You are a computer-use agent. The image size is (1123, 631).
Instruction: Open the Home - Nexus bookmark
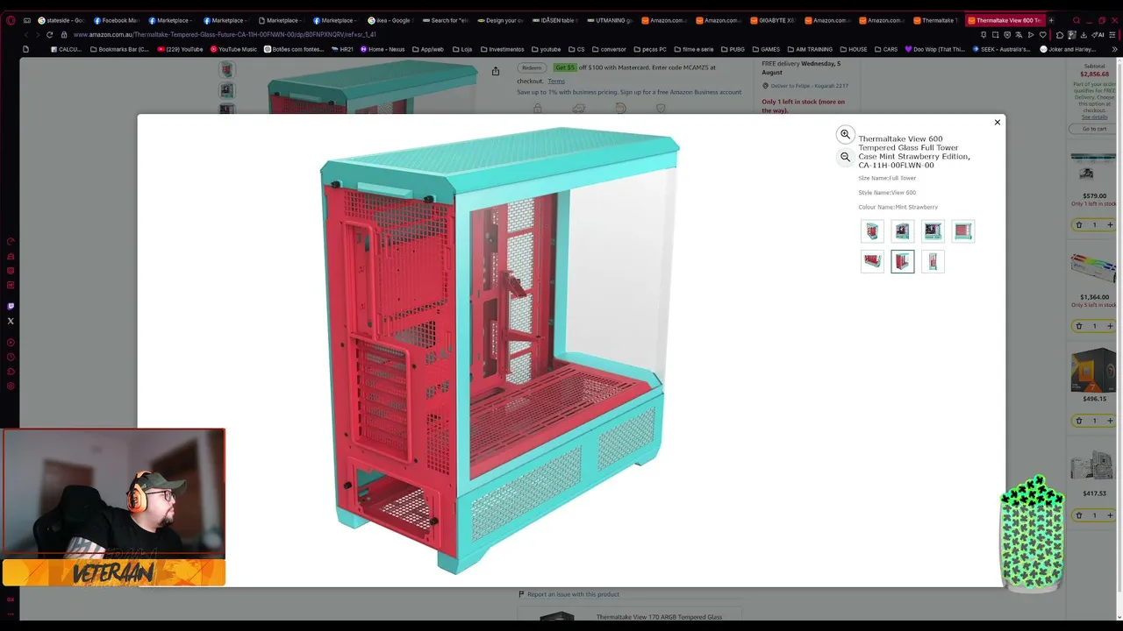[x=383, y=49]
